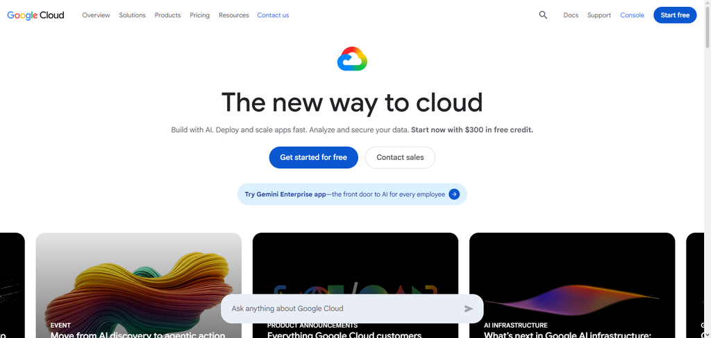
Task: Open the Resources menu
Action: point(233,15)
